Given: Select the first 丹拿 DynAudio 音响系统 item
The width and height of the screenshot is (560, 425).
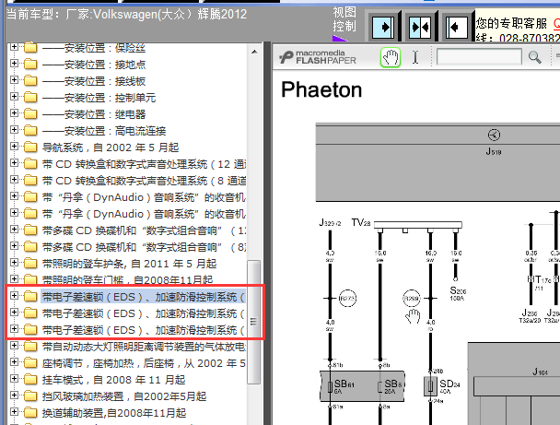Looking at the screenshot, I should pyautogui.click(x=144, y=197).
